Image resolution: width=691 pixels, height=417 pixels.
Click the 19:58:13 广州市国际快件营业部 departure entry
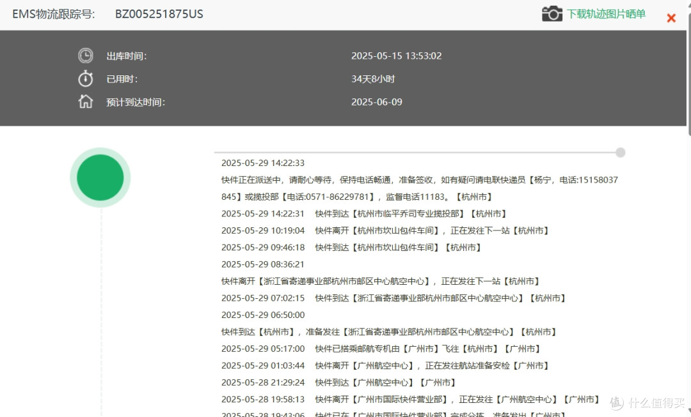[x=410, y=399]
